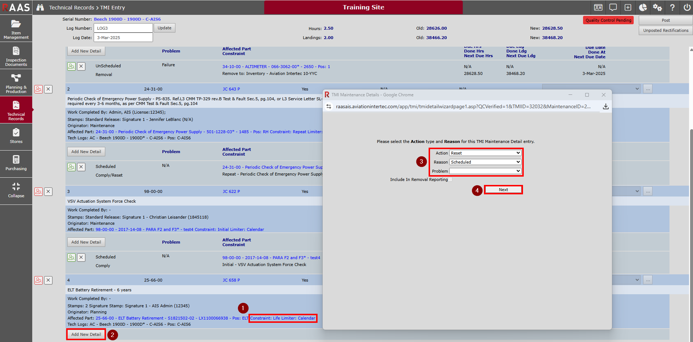Screen dimensions: 693x342
Task: Click the Log Number input field
Action: [123, 28]
